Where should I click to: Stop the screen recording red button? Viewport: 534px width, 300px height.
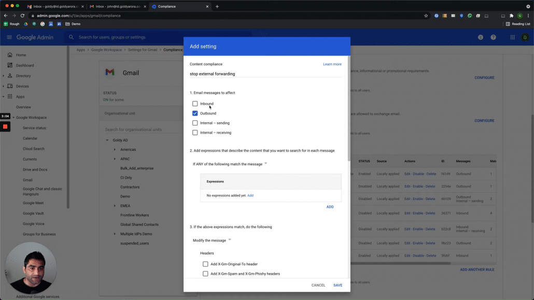coord(5,126)
